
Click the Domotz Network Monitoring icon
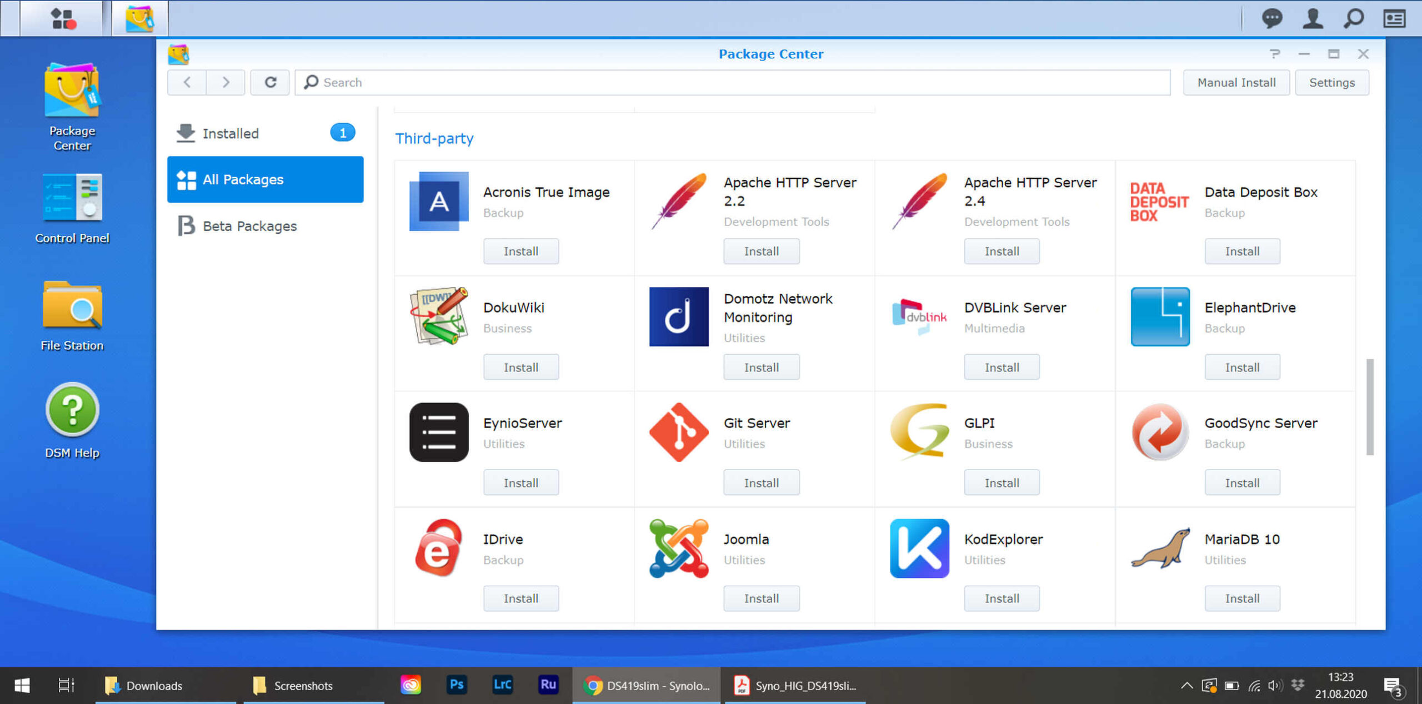(679, 316)
